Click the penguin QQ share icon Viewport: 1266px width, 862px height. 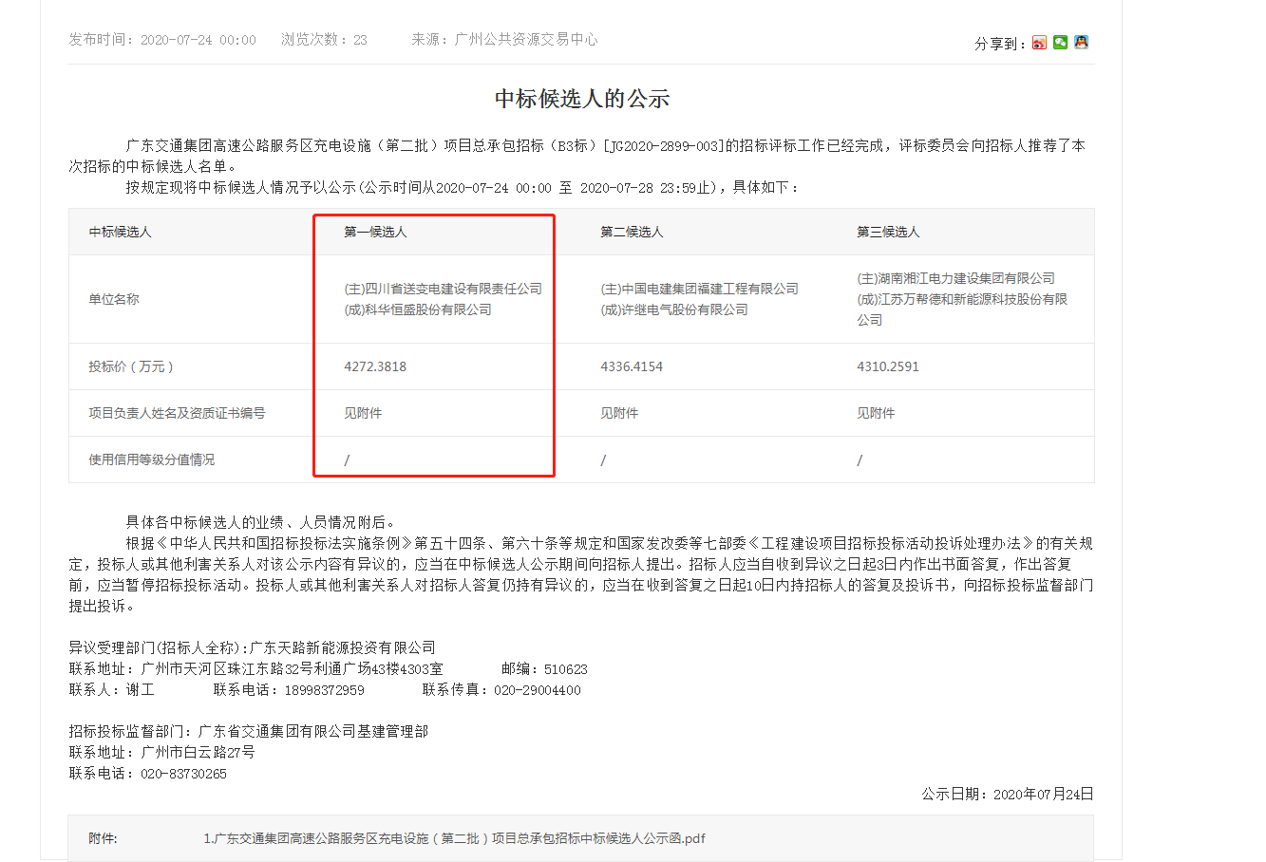[1082, 43]
